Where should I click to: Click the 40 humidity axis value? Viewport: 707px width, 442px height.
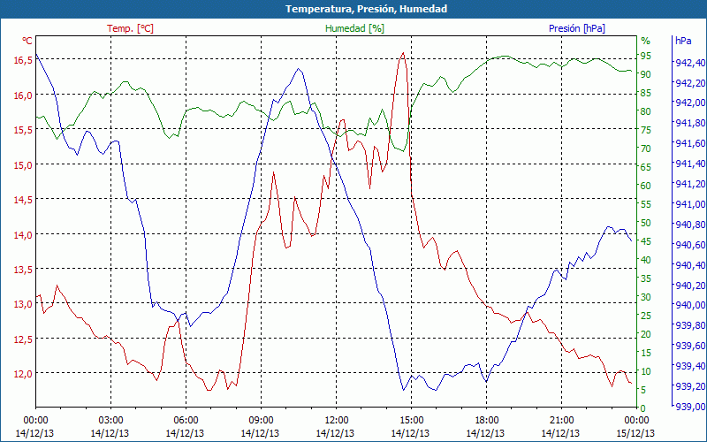pyautogui.click(x=646, y=260)
